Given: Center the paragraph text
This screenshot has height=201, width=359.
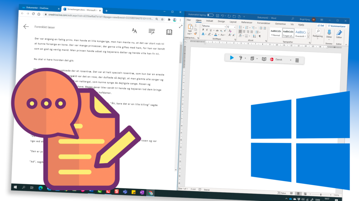Looking at the screenshot, I should tap(244, 32).
